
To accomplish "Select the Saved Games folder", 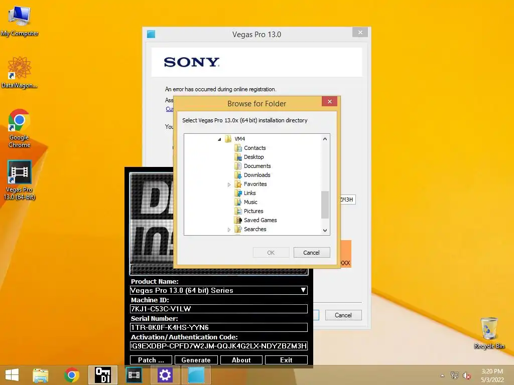I will 261,221.
